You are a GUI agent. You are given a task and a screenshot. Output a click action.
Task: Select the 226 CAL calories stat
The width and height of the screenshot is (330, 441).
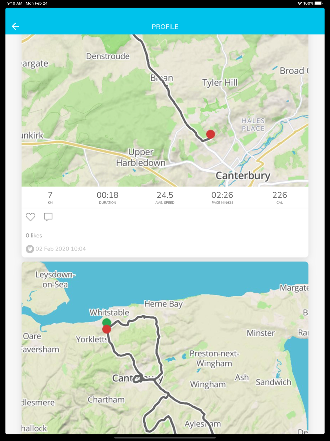point(280,197)
